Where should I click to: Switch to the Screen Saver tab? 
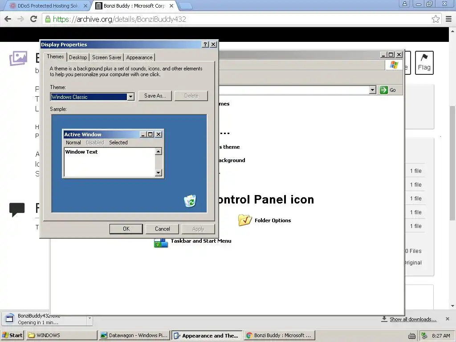107,57
